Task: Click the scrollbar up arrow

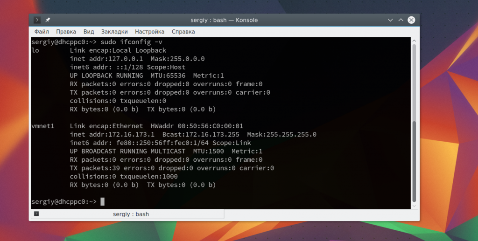Action: click(414, 41)
